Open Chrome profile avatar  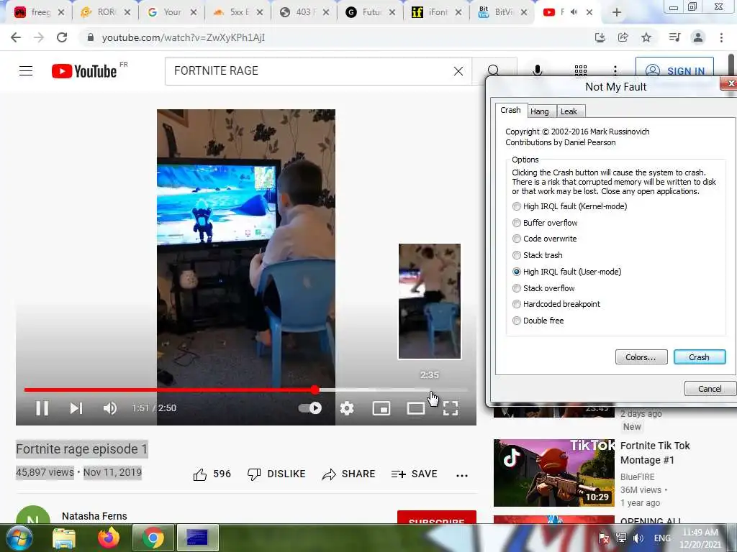tap(698, 37)
